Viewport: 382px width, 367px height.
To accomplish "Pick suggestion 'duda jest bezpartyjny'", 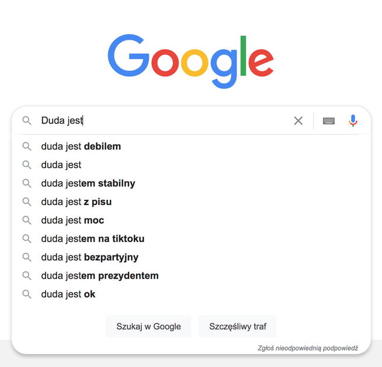I will [89, 257].
